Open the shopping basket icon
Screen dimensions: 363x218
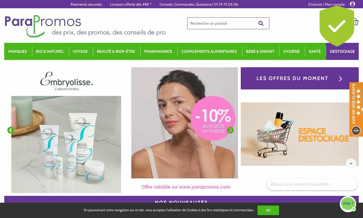356,22
